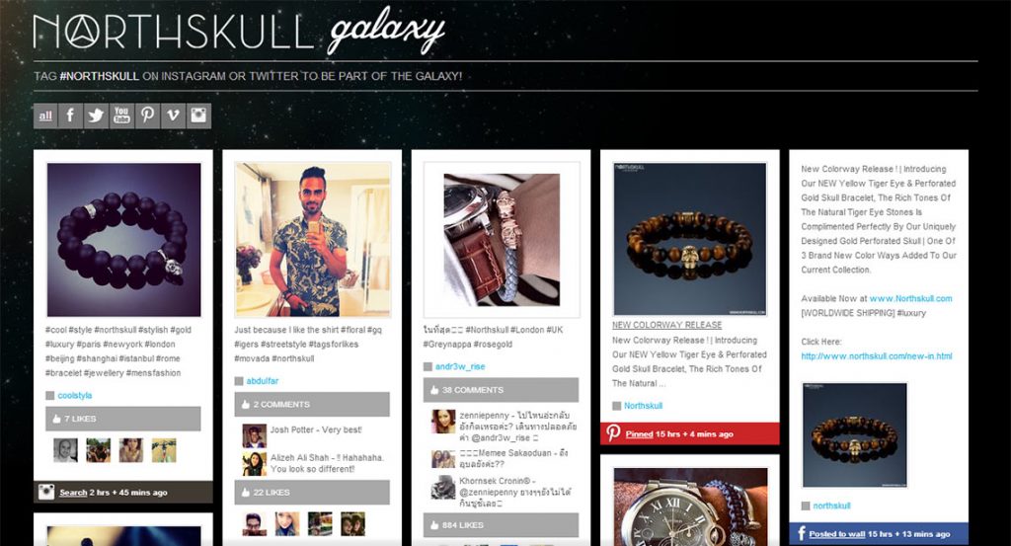Filter posts by YouTube icon

point(121,117)
